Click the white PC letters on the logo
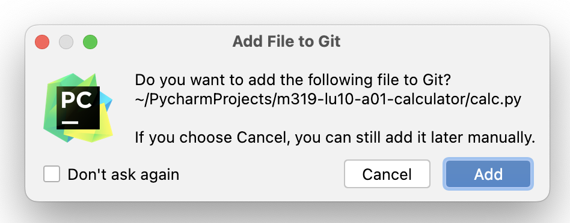570x223 pixels. pos(76,100)
